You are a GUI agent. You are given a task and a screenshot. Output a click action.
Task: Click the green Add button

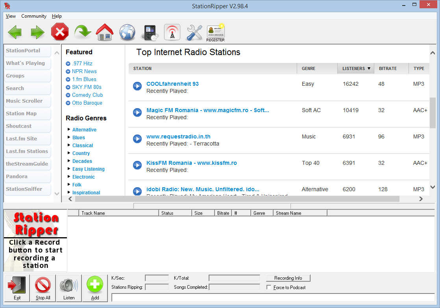95,288
